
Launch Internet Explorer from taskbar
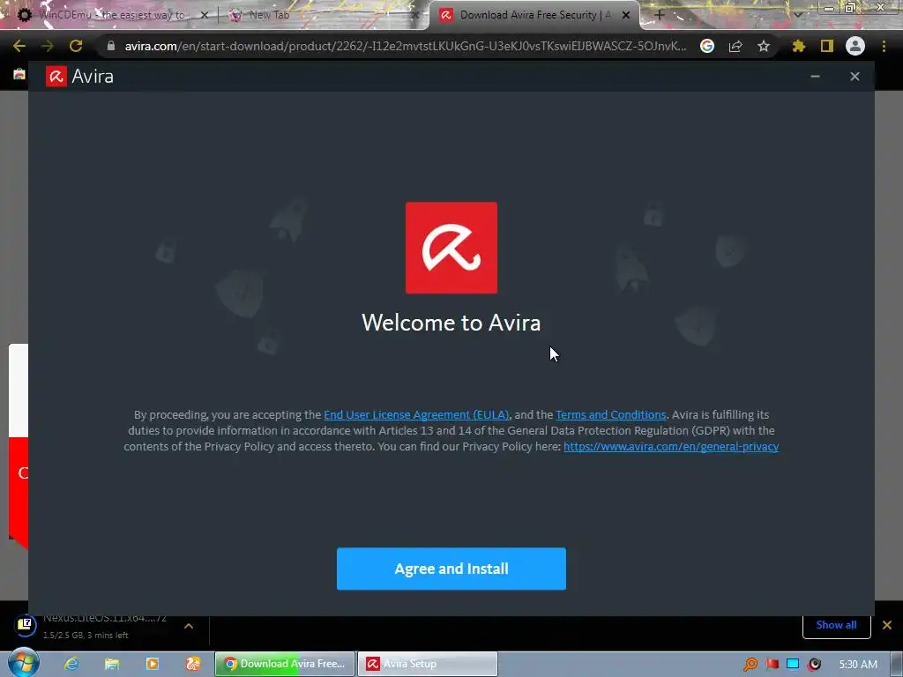point(71,664)
